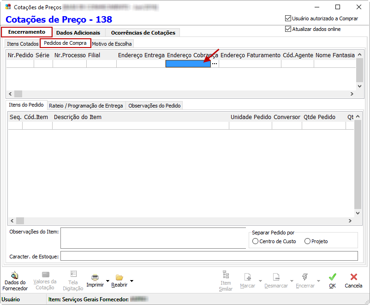Open the Motivo de Escolha tab
The width and height of the screenshot is (370, 305).
112,44
